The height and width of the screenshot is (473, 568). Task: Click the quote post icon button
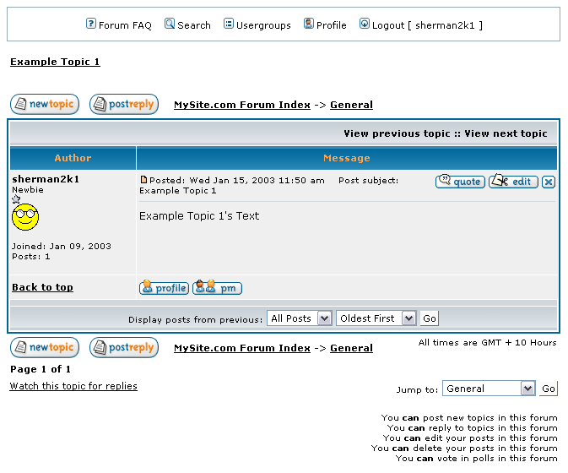click(x=460, y=182)
